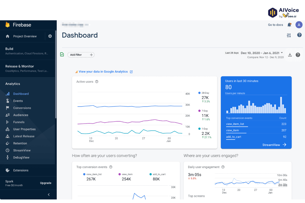The height and width of the screenshot is (203, 305).
Task: Click the Funnels icon in sidebar
Action: click(8, 122)
